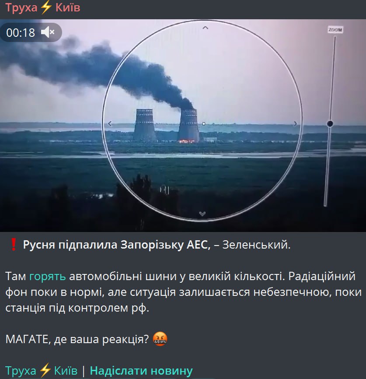Pan left using the circle's left arrow

[110, 124]
